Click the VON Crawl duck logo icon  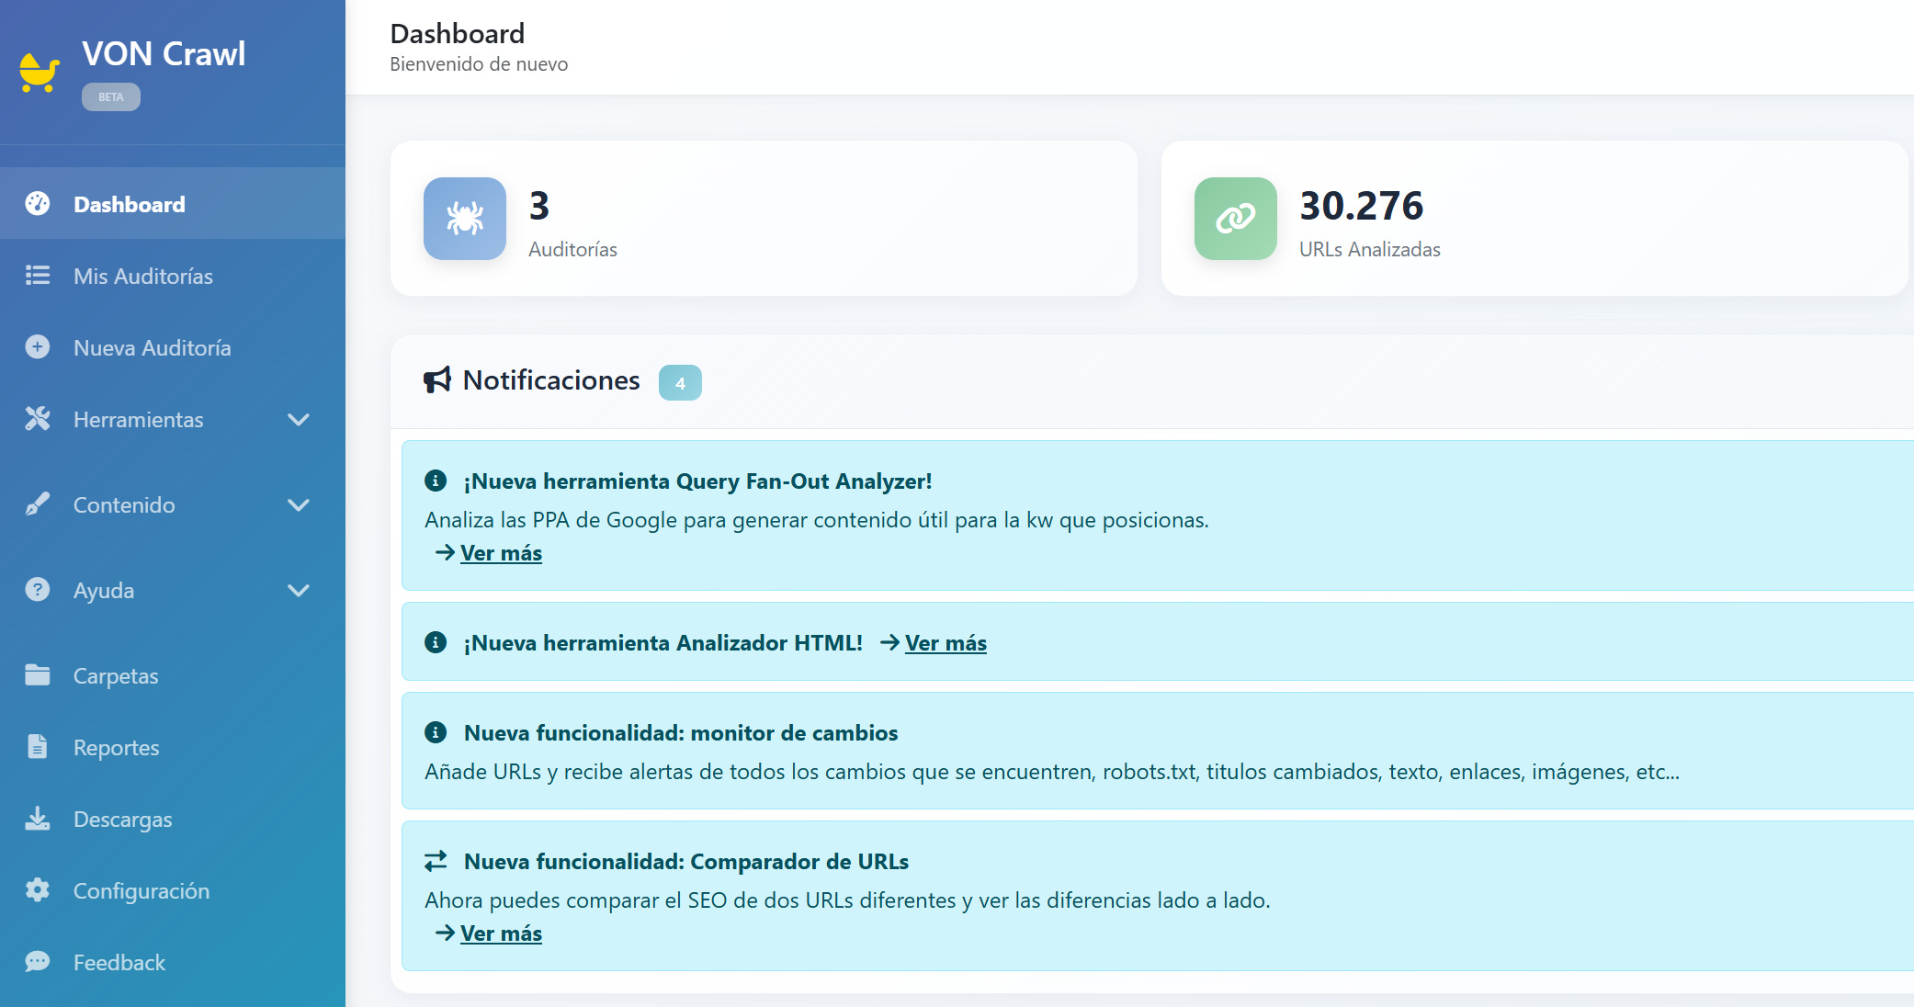39,72
